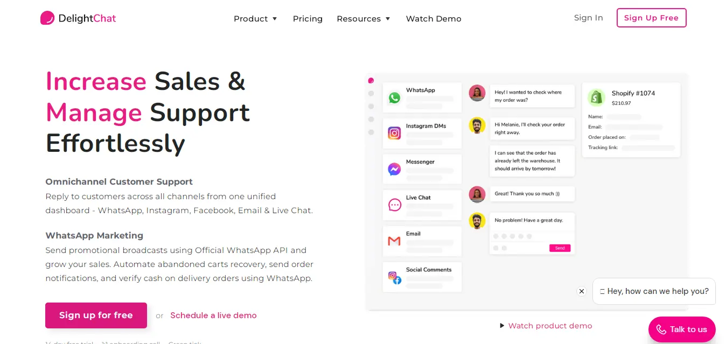Viewport: 726px width, 344px height.
Task: Open the Pricing page
Action: (x=308, y=19)
